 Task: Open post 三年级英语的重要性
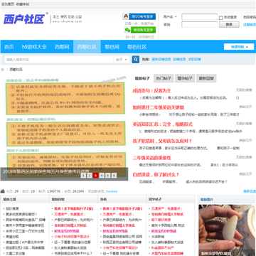coord(151,158)
